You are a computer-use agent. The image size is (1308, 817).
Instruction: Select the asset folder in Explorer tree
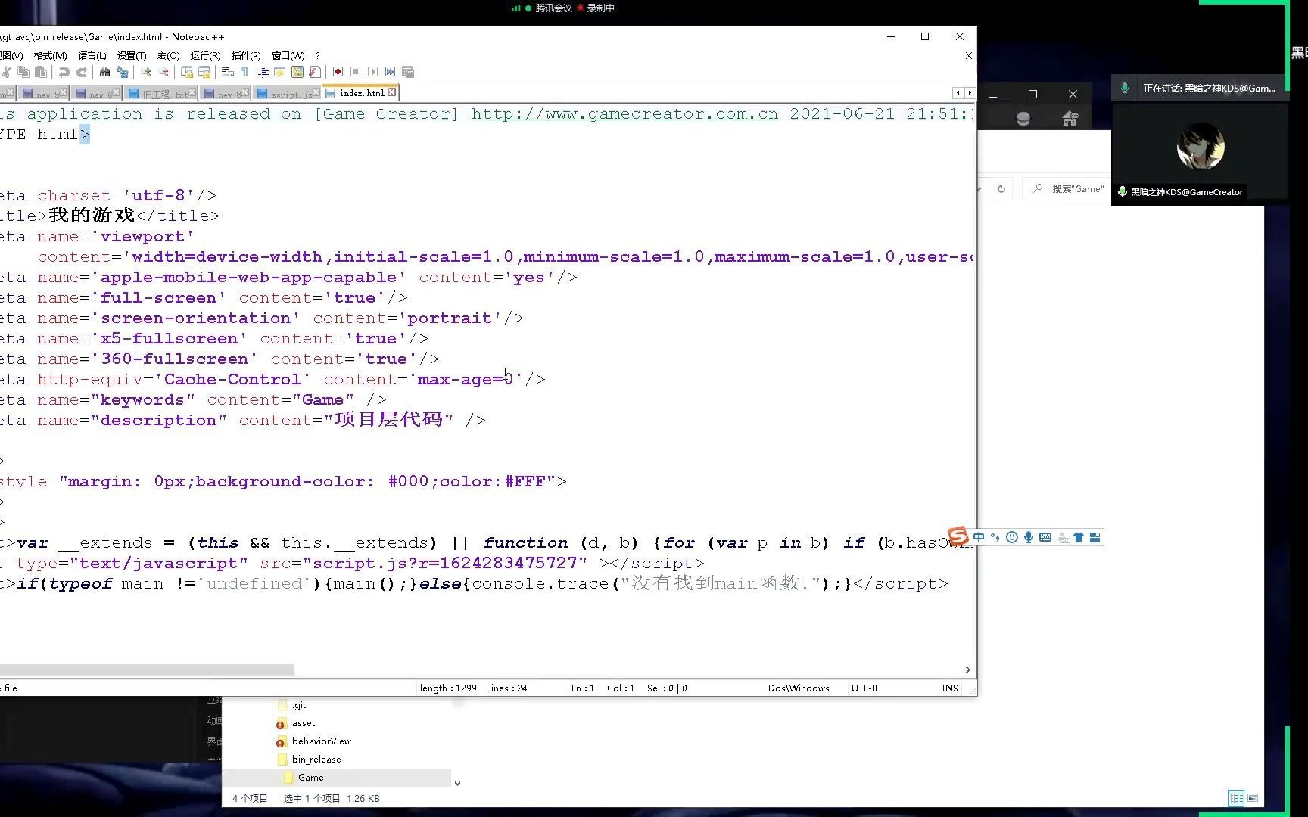tap(304, 723)
